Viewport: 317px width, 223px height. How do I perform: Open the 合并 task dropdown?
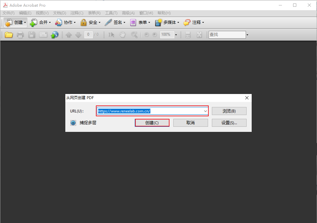pos(40,22)
